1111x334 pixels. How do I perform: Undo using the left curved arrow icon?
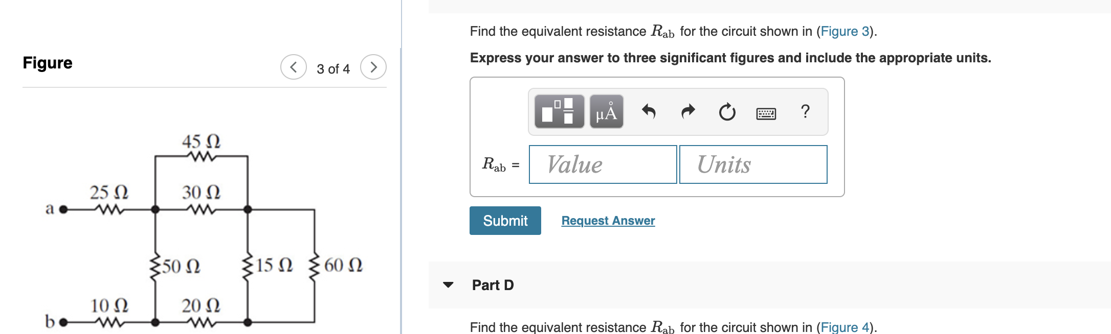(x=650, y=111)
